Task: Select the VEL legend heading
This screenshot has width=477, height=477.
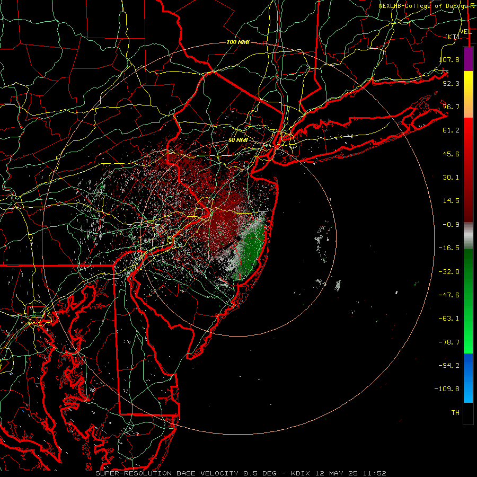Action: pos(465,31)
